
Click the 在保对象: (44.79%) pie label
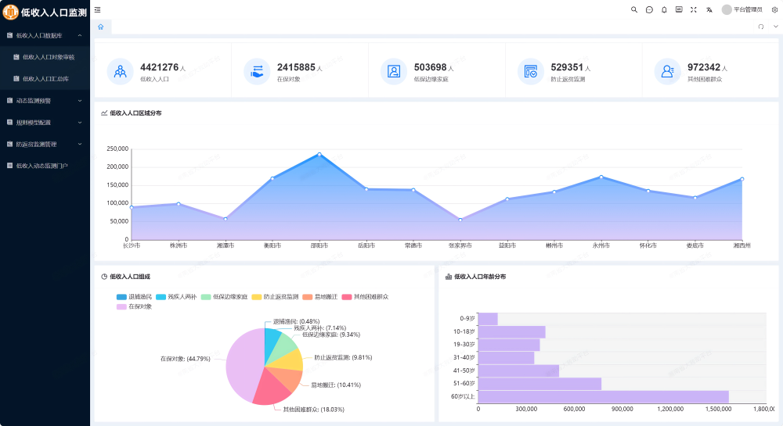click(x=186, y=359)
